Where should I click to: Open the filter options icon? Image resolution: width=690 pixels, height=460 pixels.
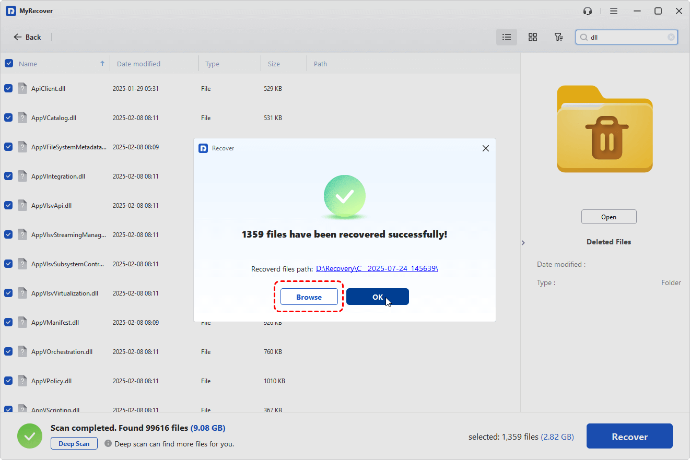558,37
